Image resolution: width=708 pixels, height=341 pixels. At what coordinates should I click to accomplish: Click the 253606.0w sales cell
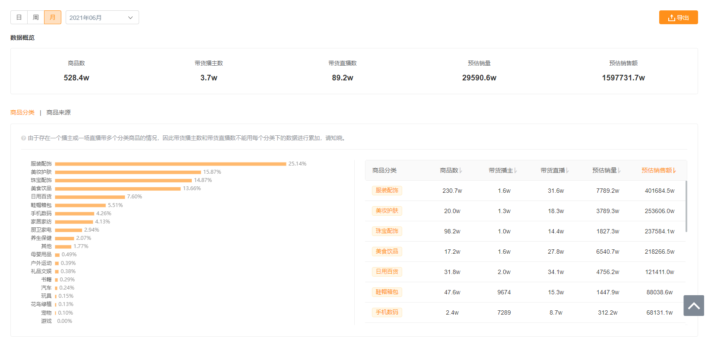point(660,211)
